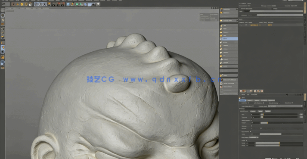Click the sculpt layer Level slider
Screen dimensions: 307x159
click(x=276, y=11)
